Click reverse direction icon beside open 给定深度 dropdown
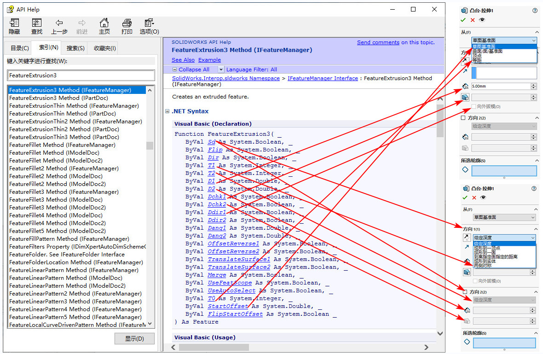The height and width of the screenshot is (354, 543). tap(467, 237)
